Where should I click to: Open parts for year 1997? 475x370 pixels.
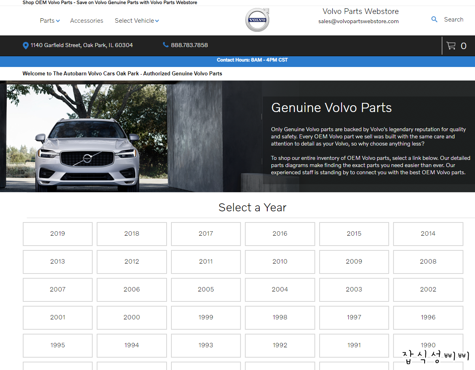click(x=354, y=317)
